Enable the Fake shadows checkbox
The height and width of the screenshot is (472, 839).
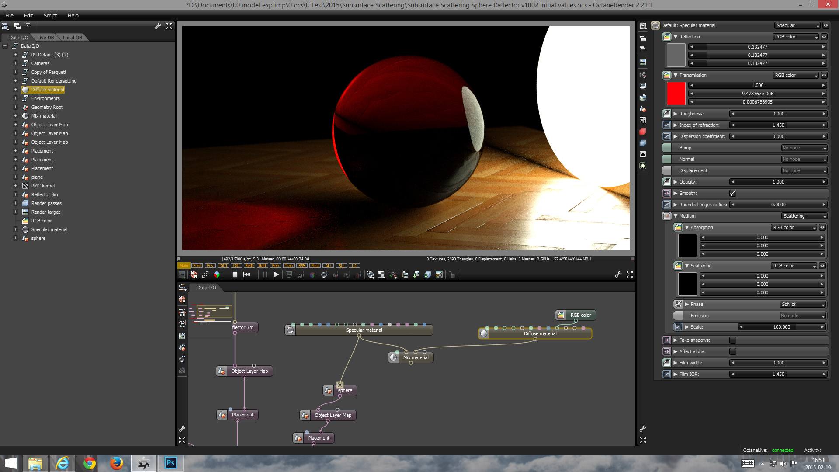coord(733,340)
